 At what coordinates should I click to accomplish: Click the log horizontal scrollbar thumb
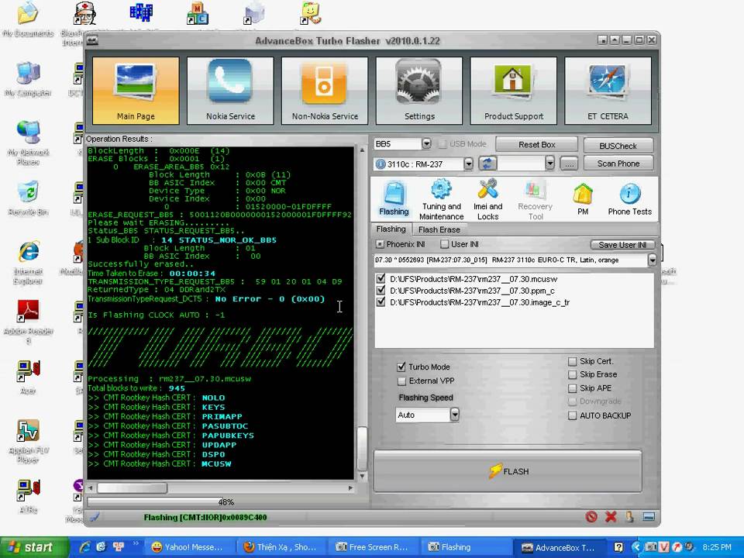[132, 487]
